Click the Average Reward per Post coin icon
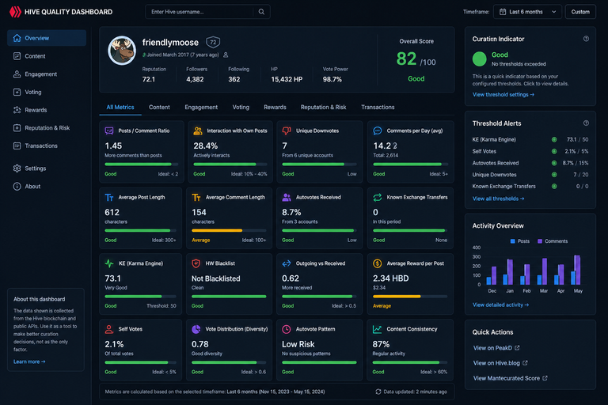 pyautogui.click(x=378, y=263)
